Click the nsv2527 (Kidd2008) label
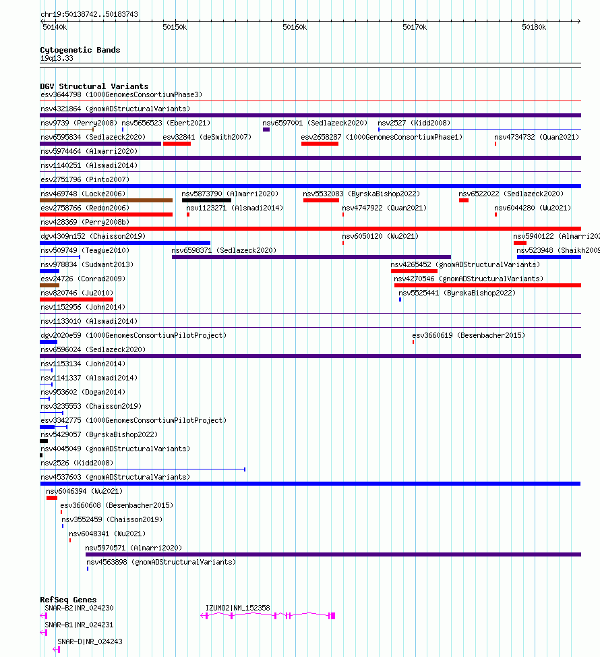Screen dimensions: 600x657 tap(414, 123)
